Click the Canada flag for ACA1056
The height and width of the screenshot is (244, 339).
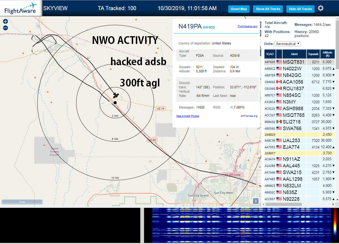click(x=279, y=82)
